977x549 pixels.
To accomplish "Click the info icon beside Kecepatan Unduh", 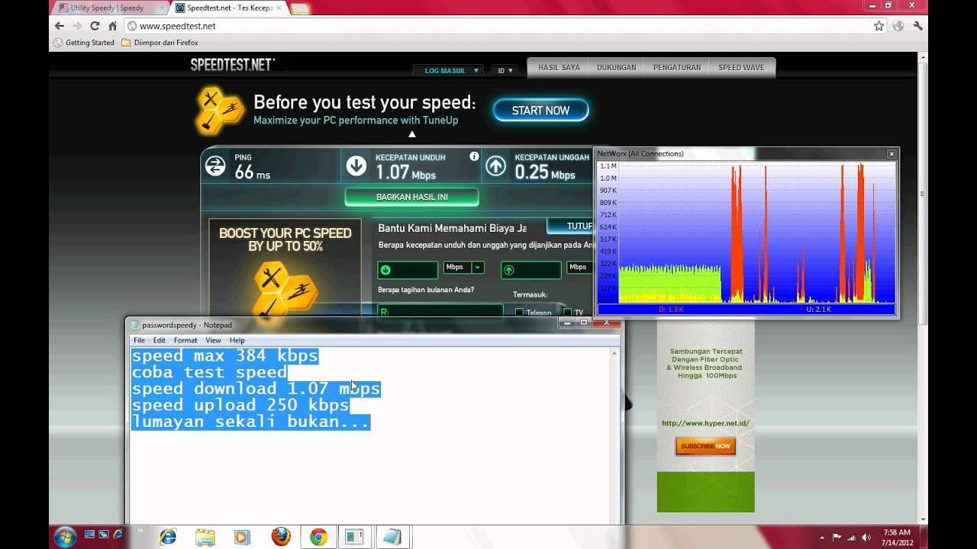I will (x=474, y=156).
